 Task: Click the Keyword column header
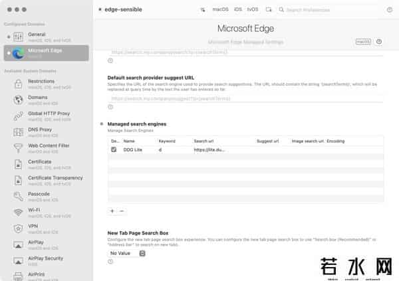point(167,141)
